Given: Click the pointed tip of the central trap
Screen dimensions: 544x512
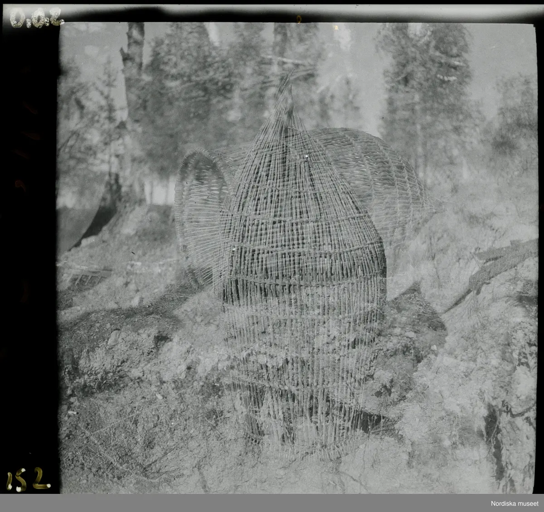Looking at the screenshot, I should click(x=285, y=84).
